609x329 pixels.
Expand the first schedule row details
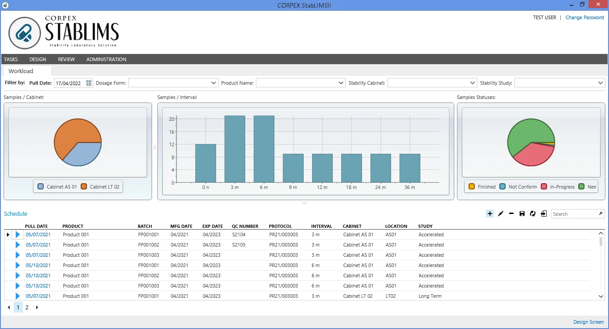point(17,234)
